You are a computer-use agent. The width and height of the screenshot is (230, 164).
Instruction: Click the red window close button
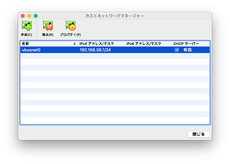(x=23, y=16)
